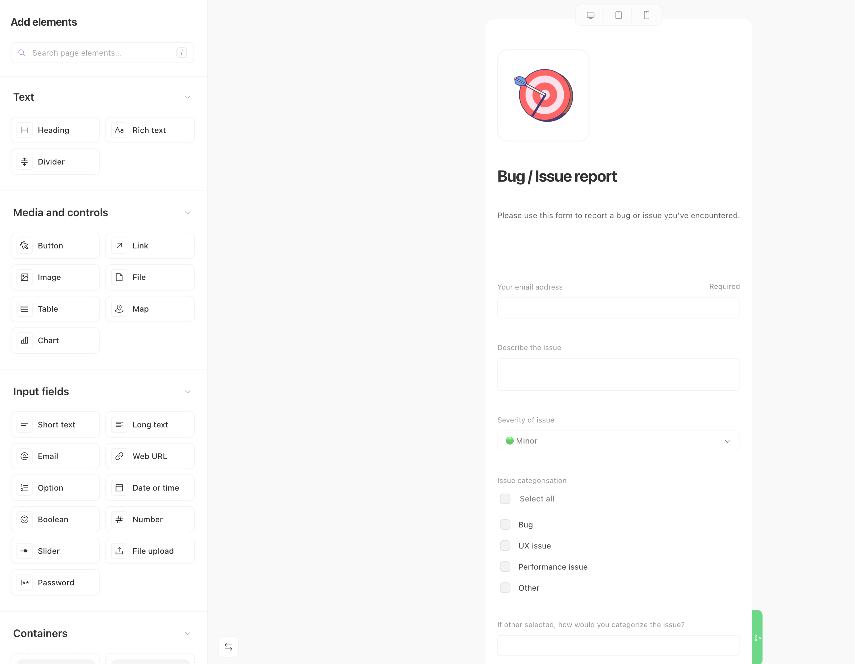Add a File upload field
Screen dimensions: 855x664
point(150,551)
